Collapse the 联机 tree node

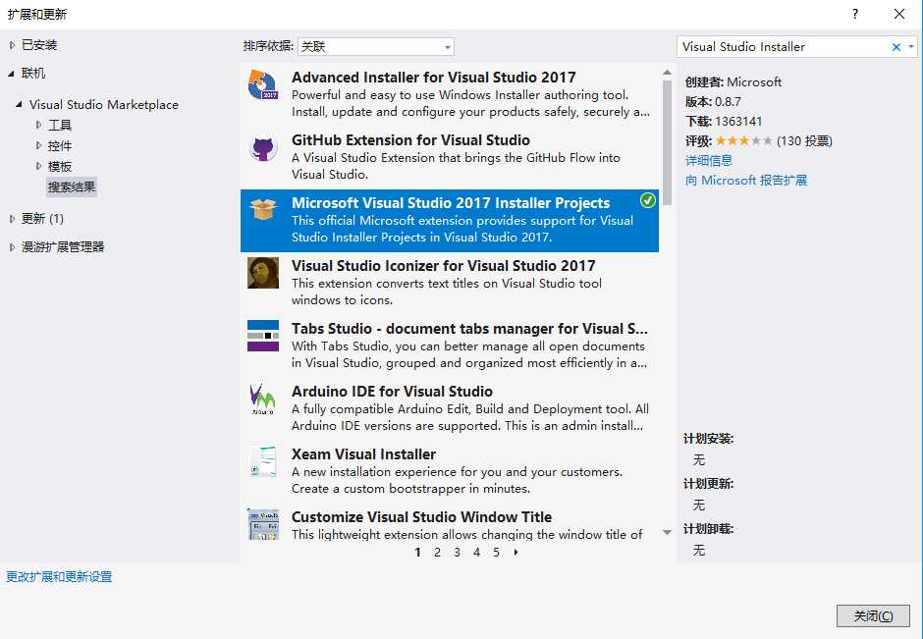[12, 74]
